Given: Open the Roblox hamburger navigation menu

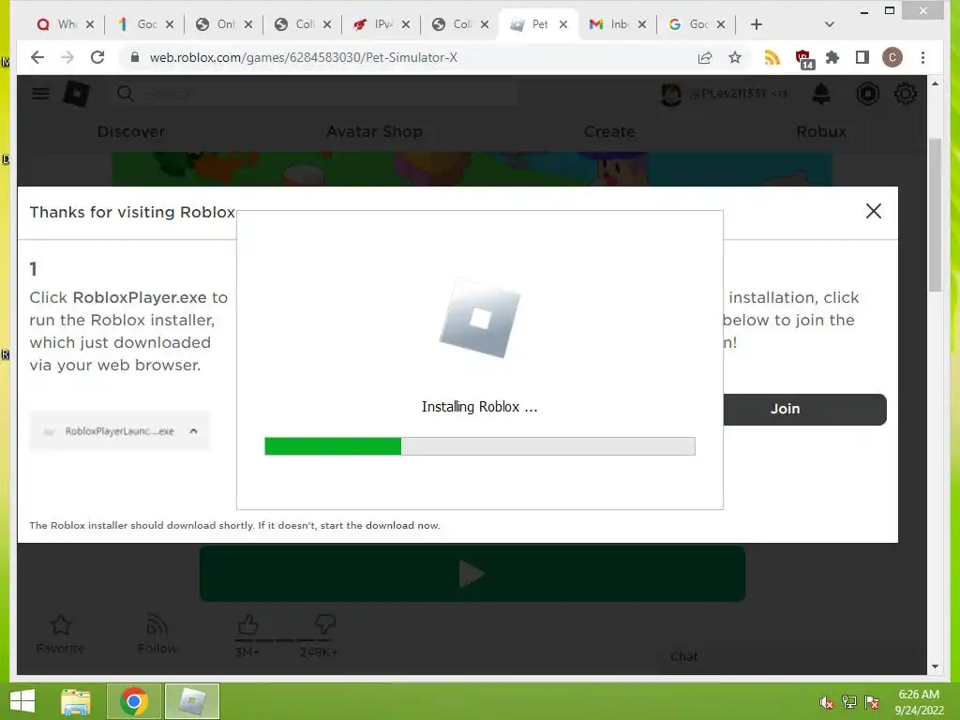Looking at the screenshot, I should click(40, 94).
